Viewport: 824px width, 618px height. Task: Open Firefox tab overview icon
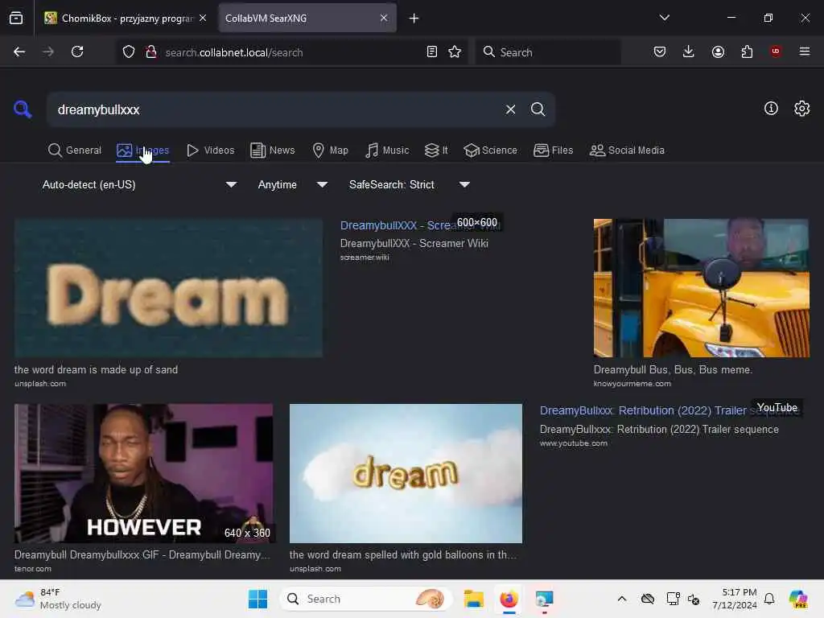tap(16, 18)
